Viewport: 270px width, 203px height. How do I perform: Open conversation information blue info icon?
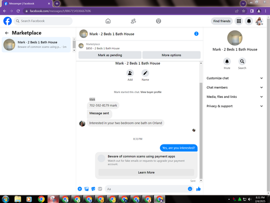click(x=196, y=34)
